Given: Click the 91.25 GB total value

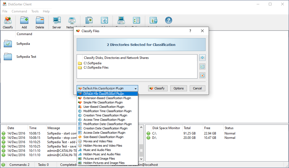Looking at the screenshot, I should tap(189, 133).
